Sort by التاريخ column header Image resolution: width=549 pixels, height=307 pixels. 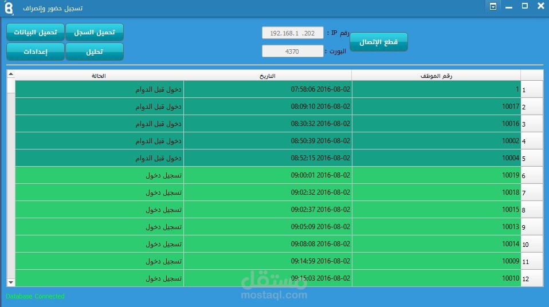pyautogui.click(x=268, y=76)
